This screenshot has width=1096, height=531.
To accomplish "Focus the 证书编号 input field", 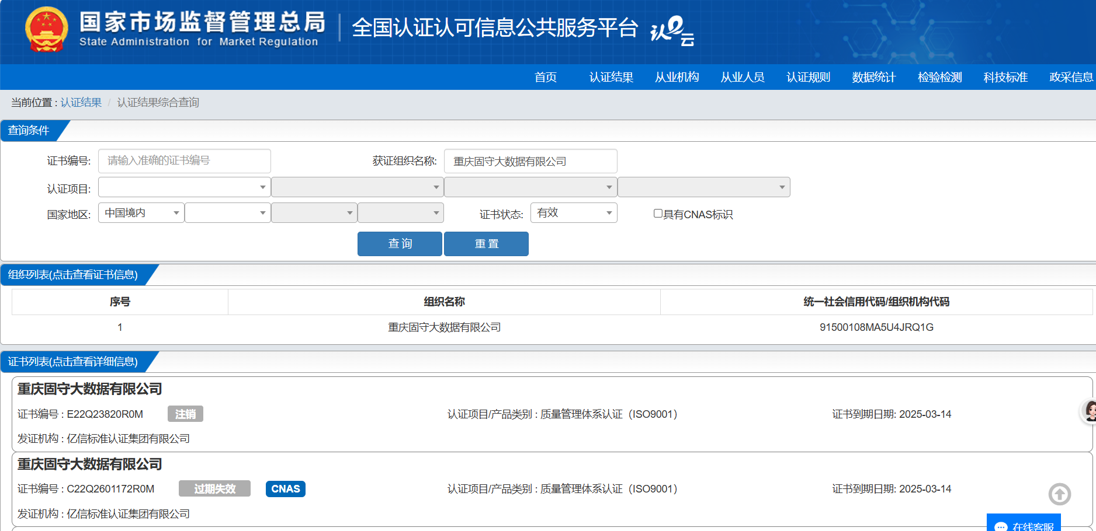I will pyautogui.click(x=184, y=161).
